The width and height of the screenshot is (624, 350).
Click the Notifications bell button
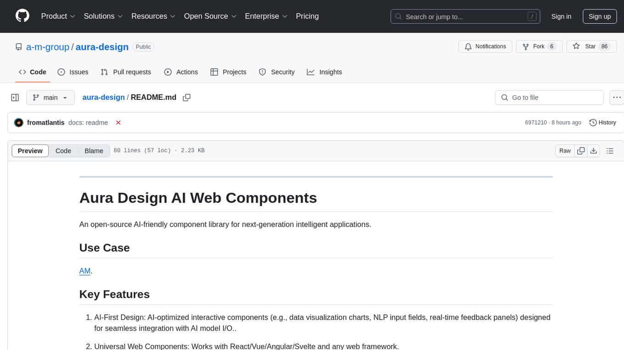coord(485,47)
